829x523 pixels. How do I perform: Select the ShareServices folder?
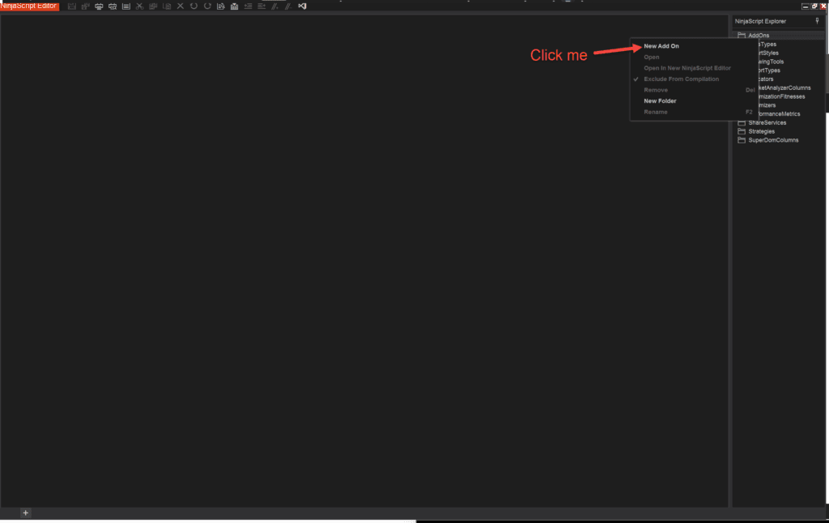pyautogui.click(x=767, y=123)
